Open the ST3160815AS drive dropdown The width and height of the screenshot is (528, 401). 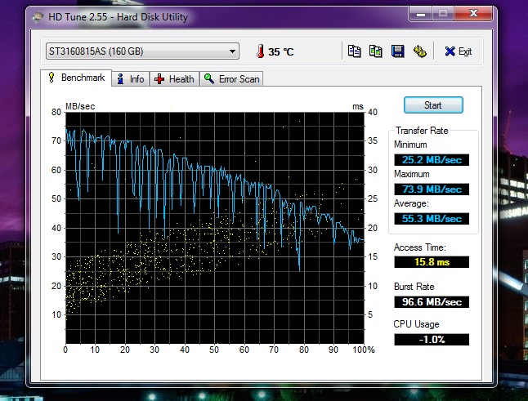coord(141,51)
